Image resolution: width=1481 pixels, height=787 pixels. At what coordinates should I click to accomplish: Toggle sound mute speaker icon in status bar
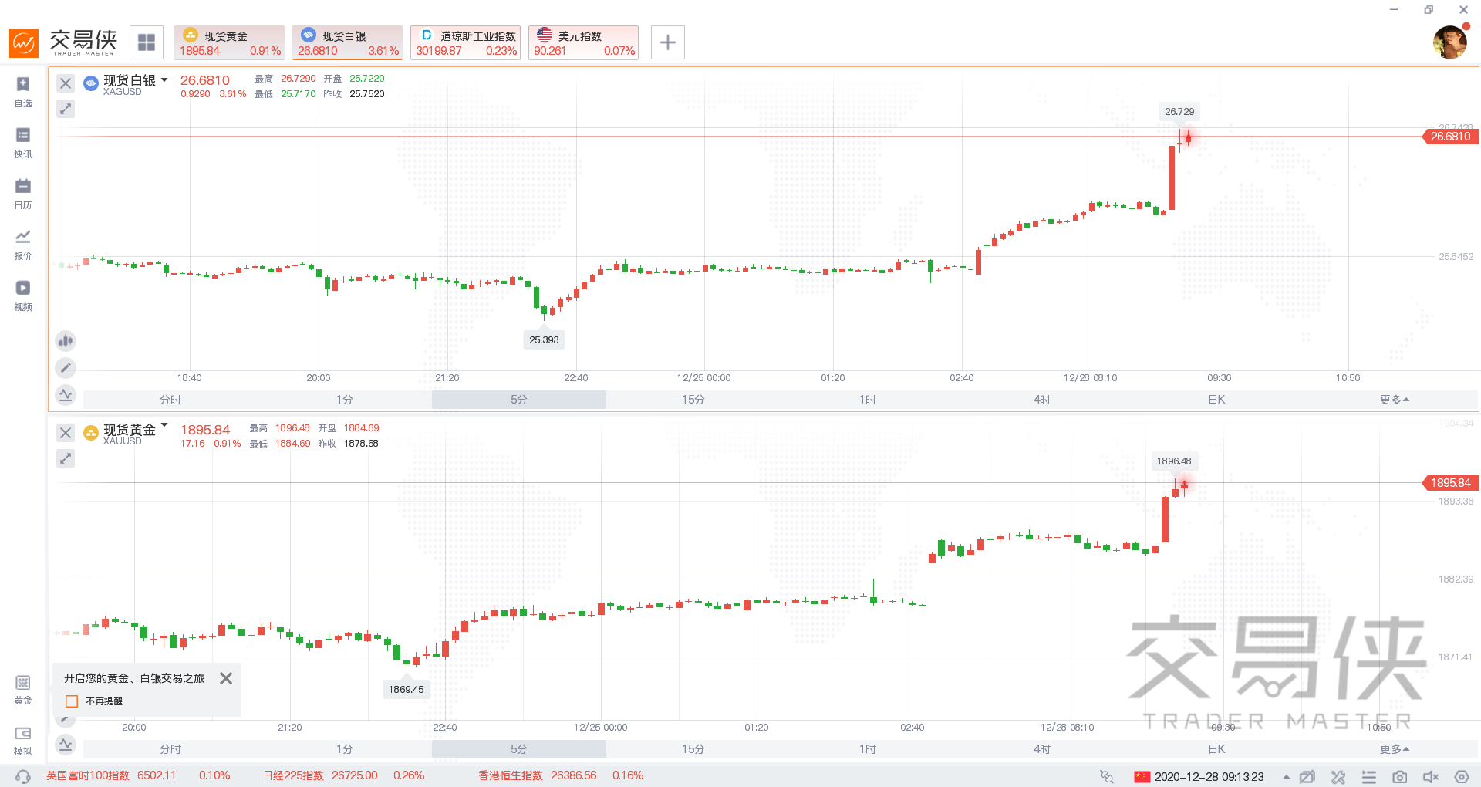pyautogui.click(x=1431, y=777)
